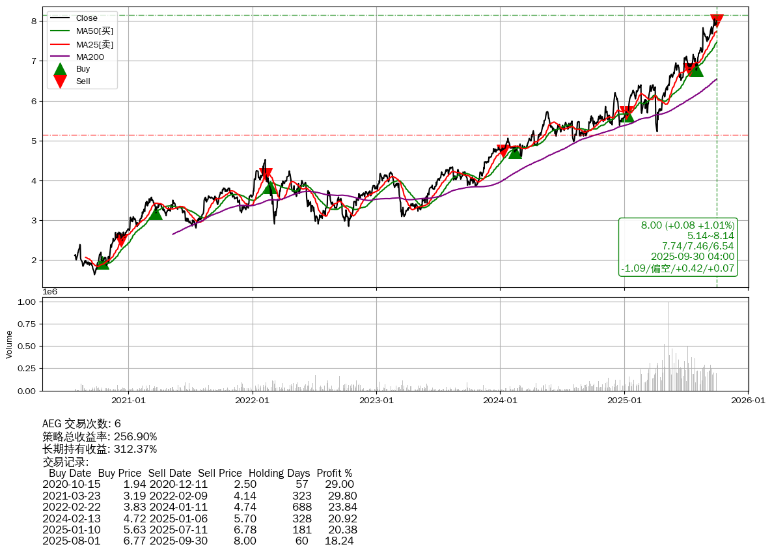Image resolution: width=772 pixels, height=553 pixels.
Task: Select the trade row bought on 2022-02-22
Action: (199, 507)
